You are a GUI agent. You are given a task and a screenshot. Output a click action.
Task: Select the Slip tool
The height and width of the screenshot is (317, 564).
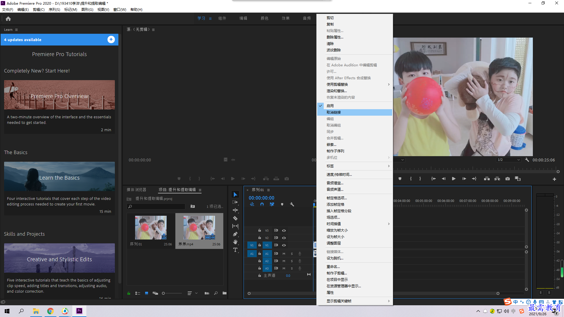(x=235, y=226)
